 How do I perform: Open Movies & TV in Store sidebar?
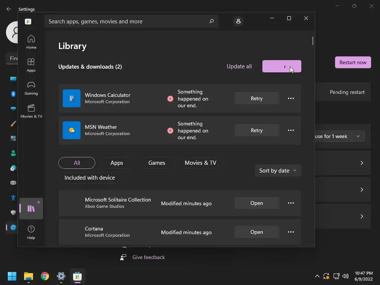click(x=31, y=111)
